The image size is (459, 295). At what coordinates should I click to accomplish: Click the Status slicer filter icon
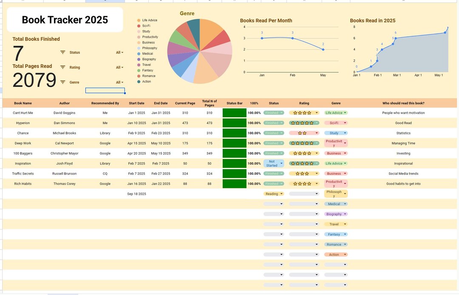62,52
